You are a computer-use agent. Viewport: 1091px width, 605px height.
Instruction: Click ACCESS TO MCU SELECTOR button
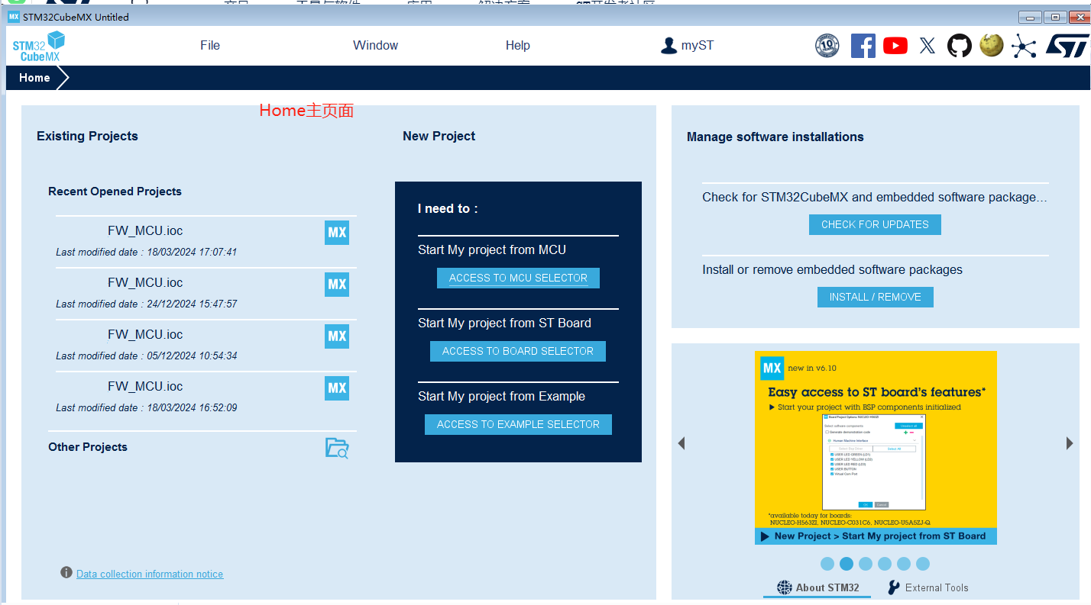coord(518,278)
